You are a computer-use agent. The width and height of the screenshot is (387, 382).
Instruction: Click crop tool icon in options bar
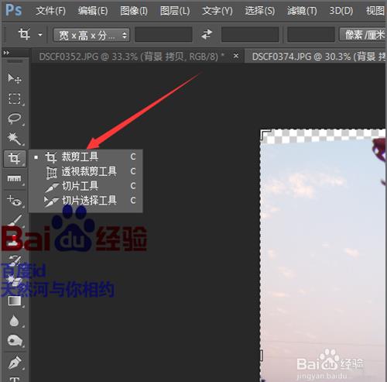pos(24,34)
